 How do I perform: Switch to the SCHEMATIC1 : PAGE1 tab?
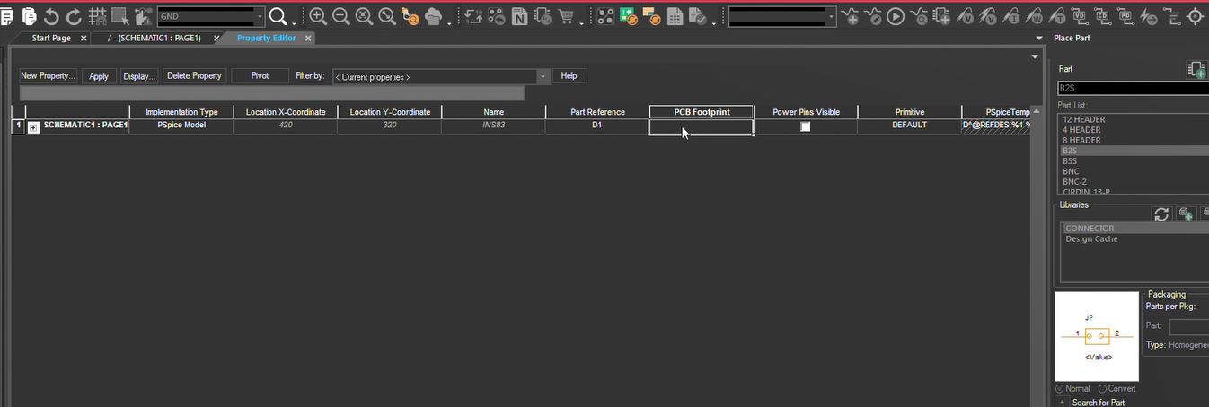tap(154, 39)
